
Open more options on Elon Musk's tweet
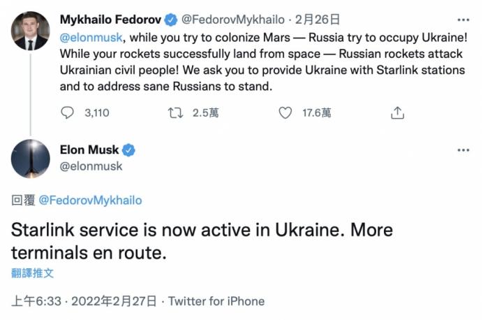[463, 150]
